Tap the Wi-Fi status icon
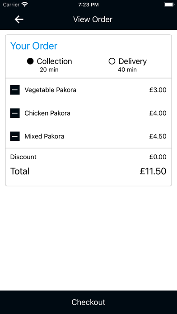 point(25,5)
